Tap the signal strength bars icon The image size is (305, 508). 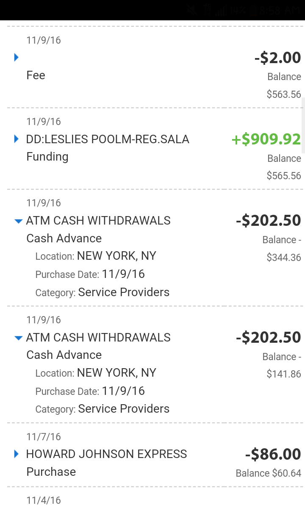tap(221, 11)
